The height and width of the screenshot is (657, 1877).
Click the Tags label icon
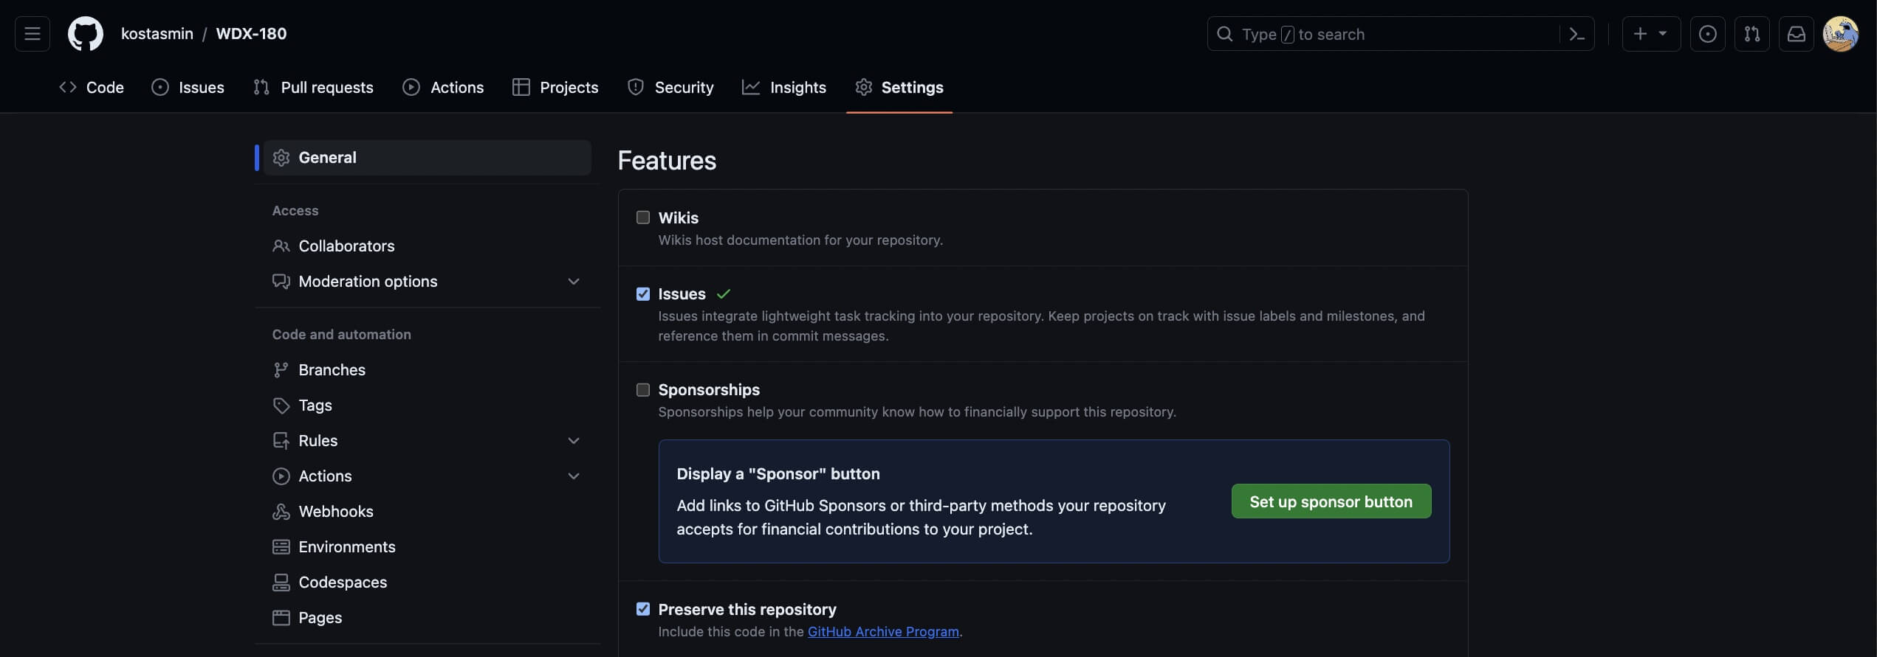tap(281, 406)
